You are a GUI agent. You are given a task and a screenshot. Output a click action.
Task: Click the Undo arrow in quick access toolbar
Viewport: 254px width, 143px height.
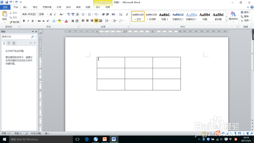point(11,2)
